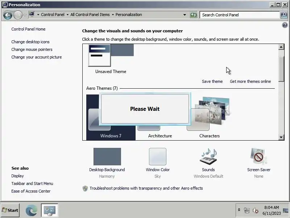This screenshot has width=290, height=218.
Task: Open Ease of Access Center link
Action: coord(31,191)
